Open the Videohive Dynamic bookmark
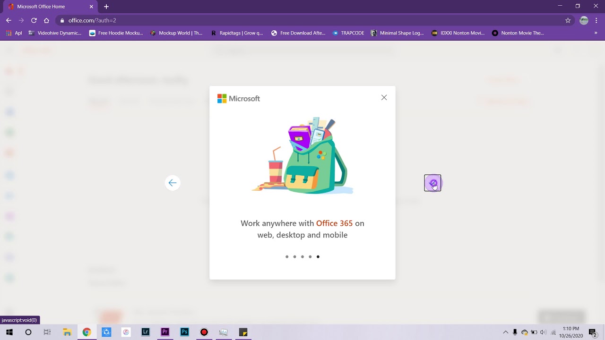The height and width of the screenshot is (340, 605). tap(55, 33)
